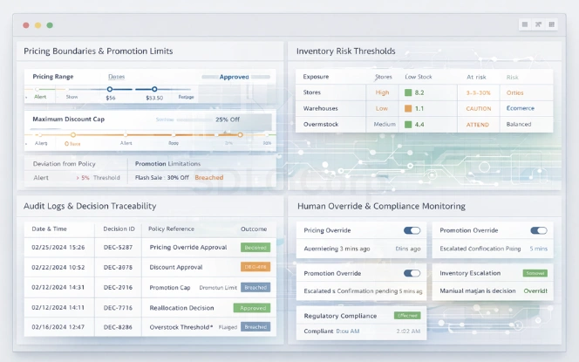This screenshot has width=579, height=362.
Task: Click the ATTEND at-risk value
Action: coord(478,125)
